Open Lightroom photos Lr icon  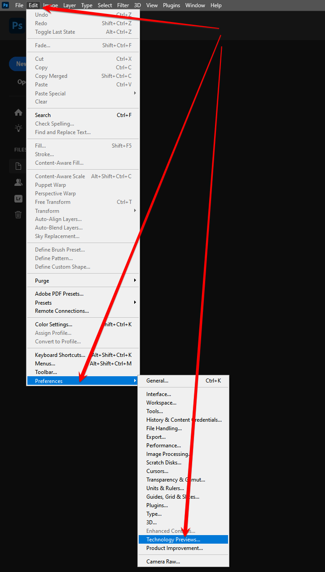coord(18,198)
